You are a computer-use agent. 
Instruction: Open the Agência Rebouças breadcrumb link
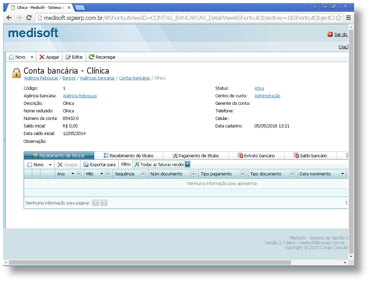coord(41,78)
